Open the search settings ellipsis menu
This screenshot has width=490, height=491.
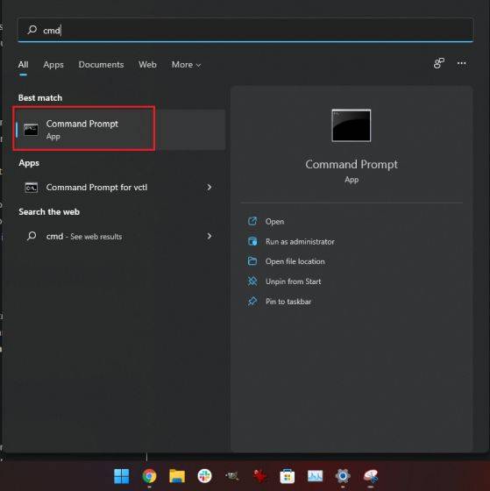tap(461, 63)
